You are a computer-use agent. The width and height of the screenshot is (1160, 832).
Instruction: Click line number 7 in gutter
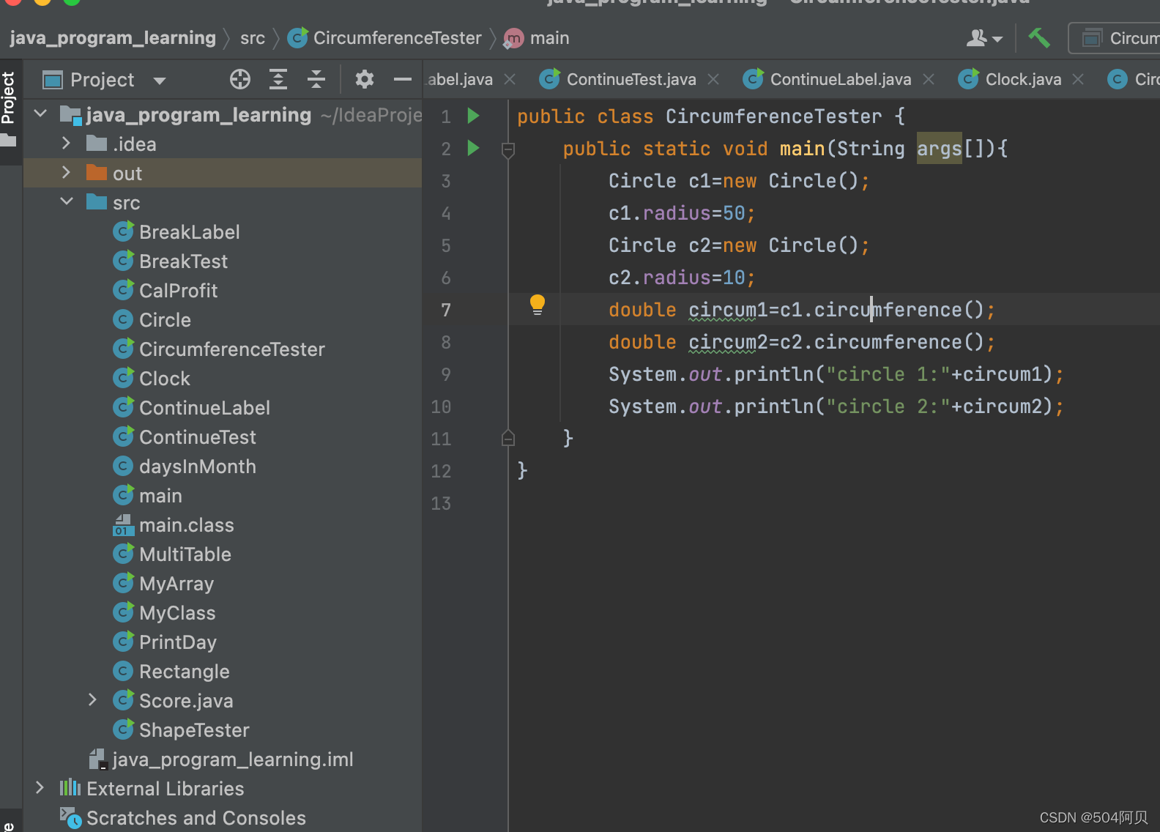(x=446, y=310)
